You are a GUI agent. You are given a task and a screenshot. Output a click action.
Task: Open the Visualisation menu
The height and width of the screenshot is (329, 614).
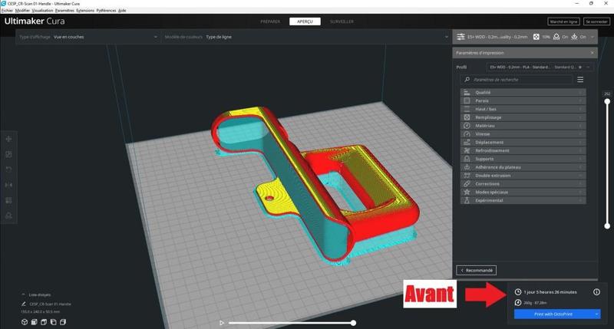(42, 11)
